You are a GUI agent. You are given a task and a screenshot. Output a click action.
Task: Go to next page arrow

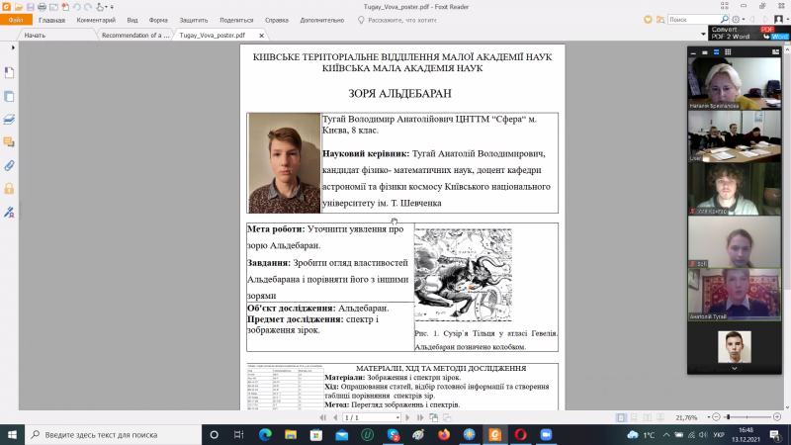tap(407, 417)
